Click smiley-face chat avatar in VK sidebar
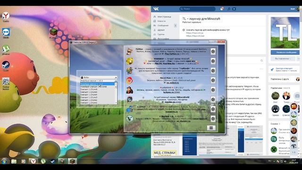Viewport: 302px width, 170px height. (294, 122)
